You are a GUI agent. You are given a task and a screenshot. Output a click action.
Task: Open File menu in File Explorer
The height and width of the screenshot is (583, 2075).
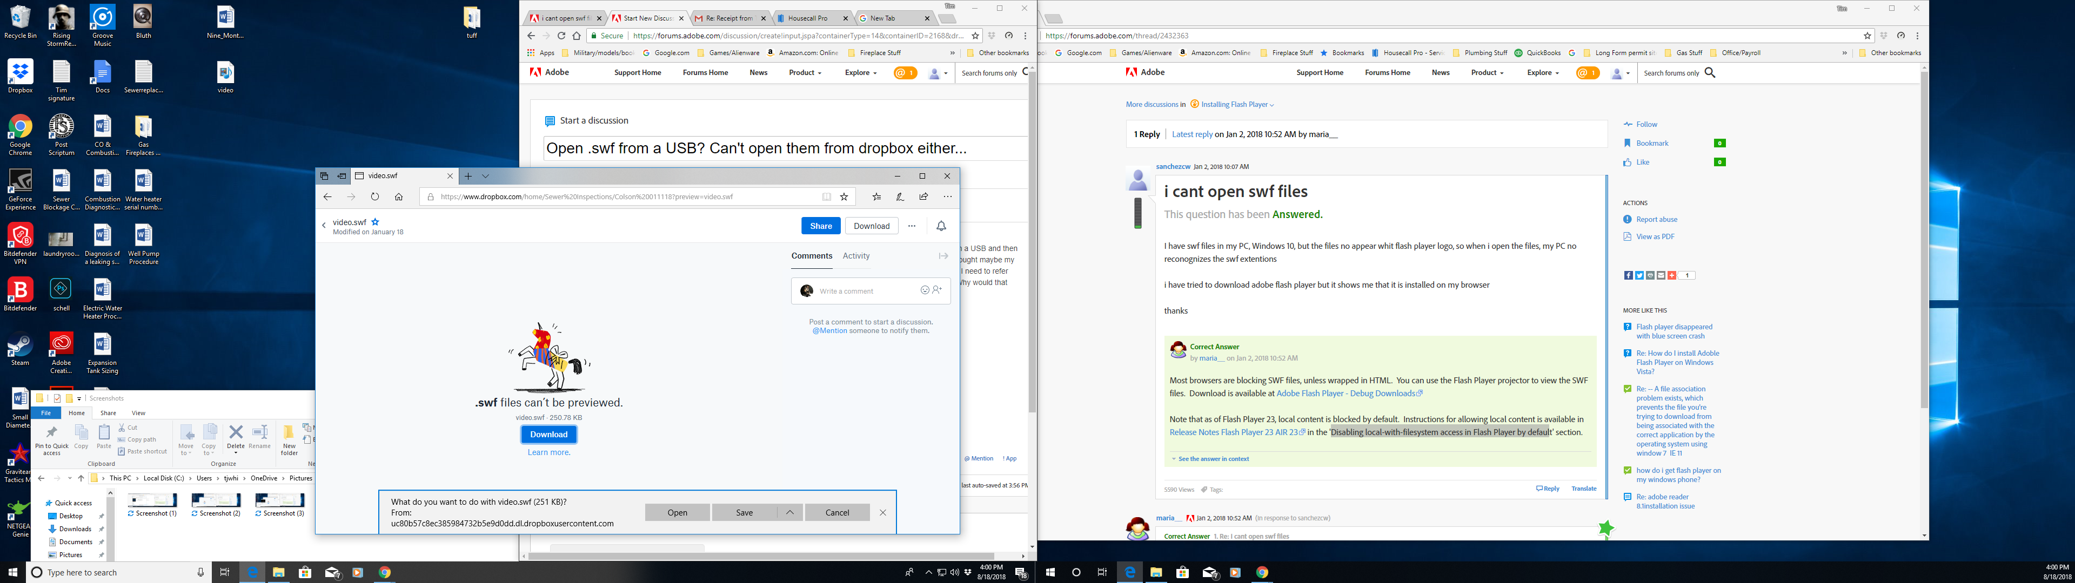click(x=46, y=413)
